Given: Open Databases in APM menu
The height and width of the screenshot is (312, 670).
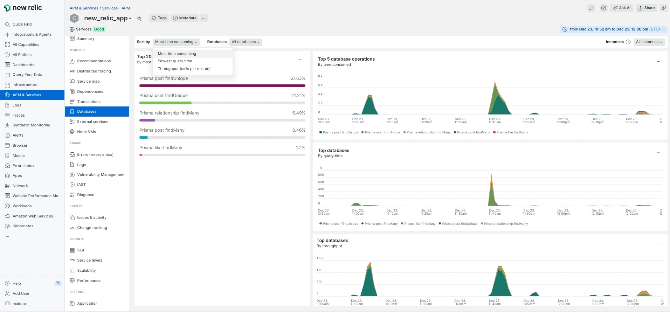Looking at the screenshot, I should pos(97,111).
